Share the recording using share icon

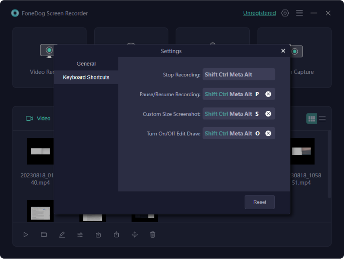[117, 235]
